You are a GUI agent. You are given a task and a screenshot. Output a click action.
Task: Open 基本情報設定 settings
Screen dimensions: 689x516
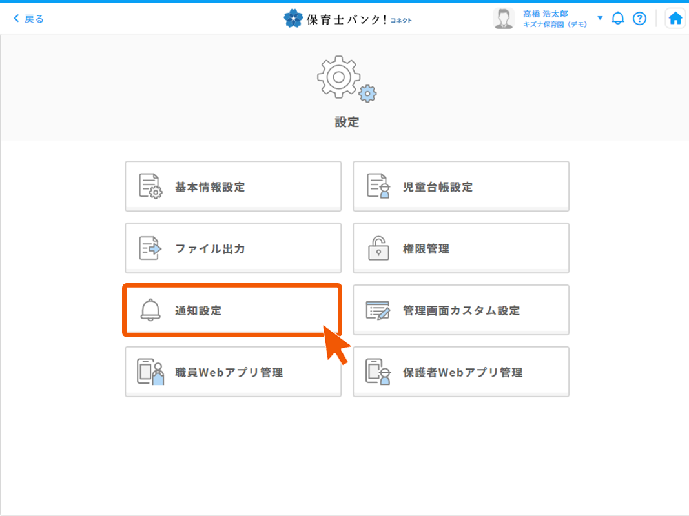233,186
